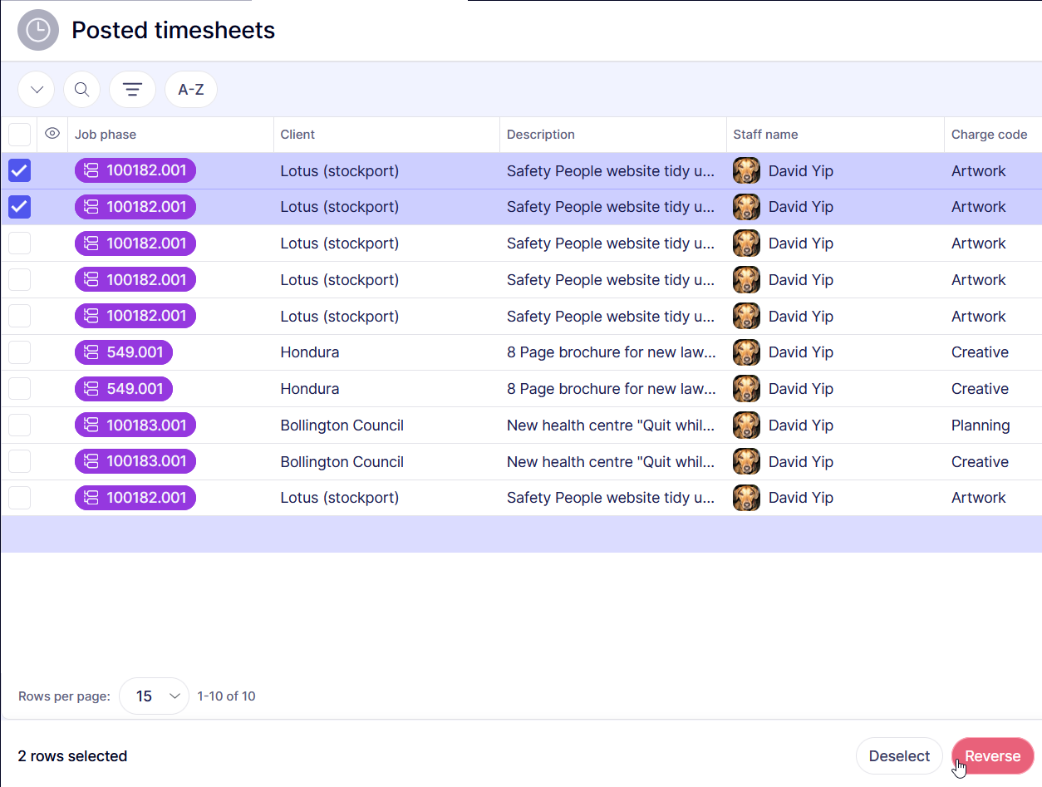Screen dimensions: 1042x787
Task: Click David Yip's avatar in last row
Action: click(746, 498)
